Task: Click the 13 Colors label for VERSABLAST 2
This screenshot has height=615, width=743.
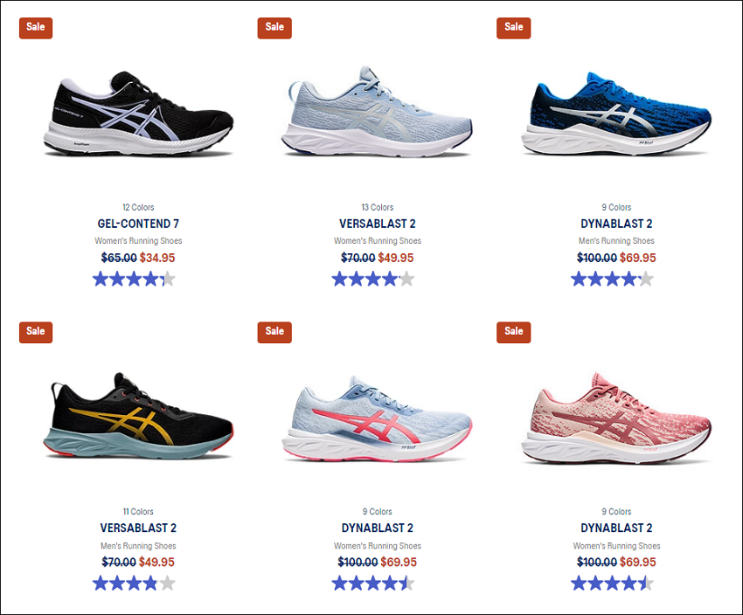Action: [x=378, y=207]
